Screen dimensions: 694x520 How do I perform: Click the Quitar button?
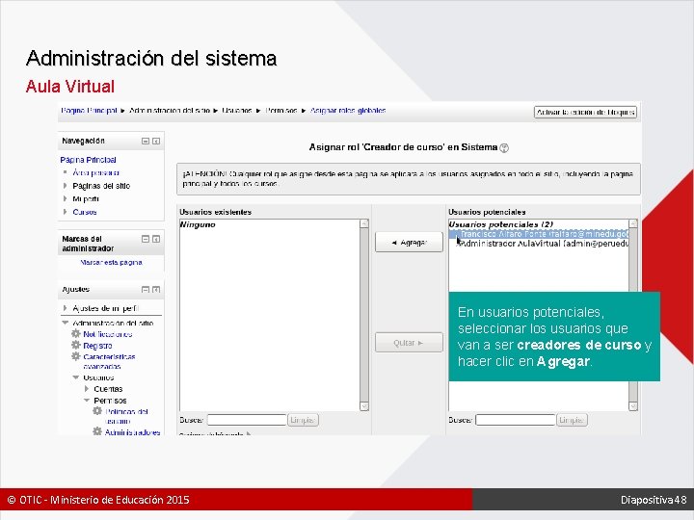point(409,343)
